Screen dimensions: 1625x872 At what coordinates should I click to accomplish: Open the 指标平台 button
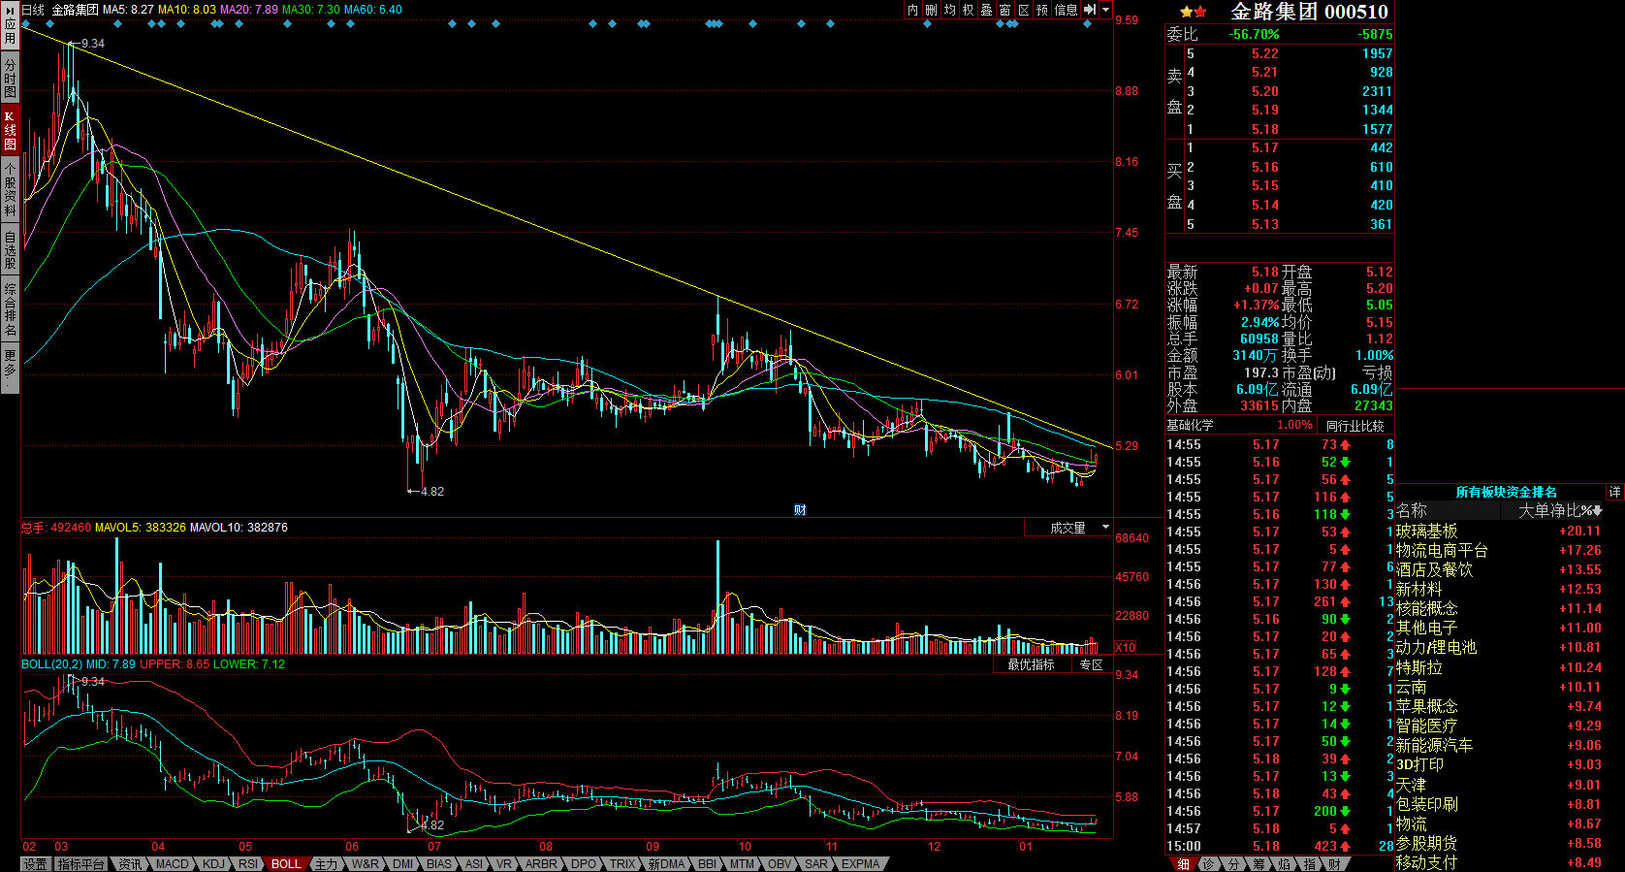pos(80,864)
